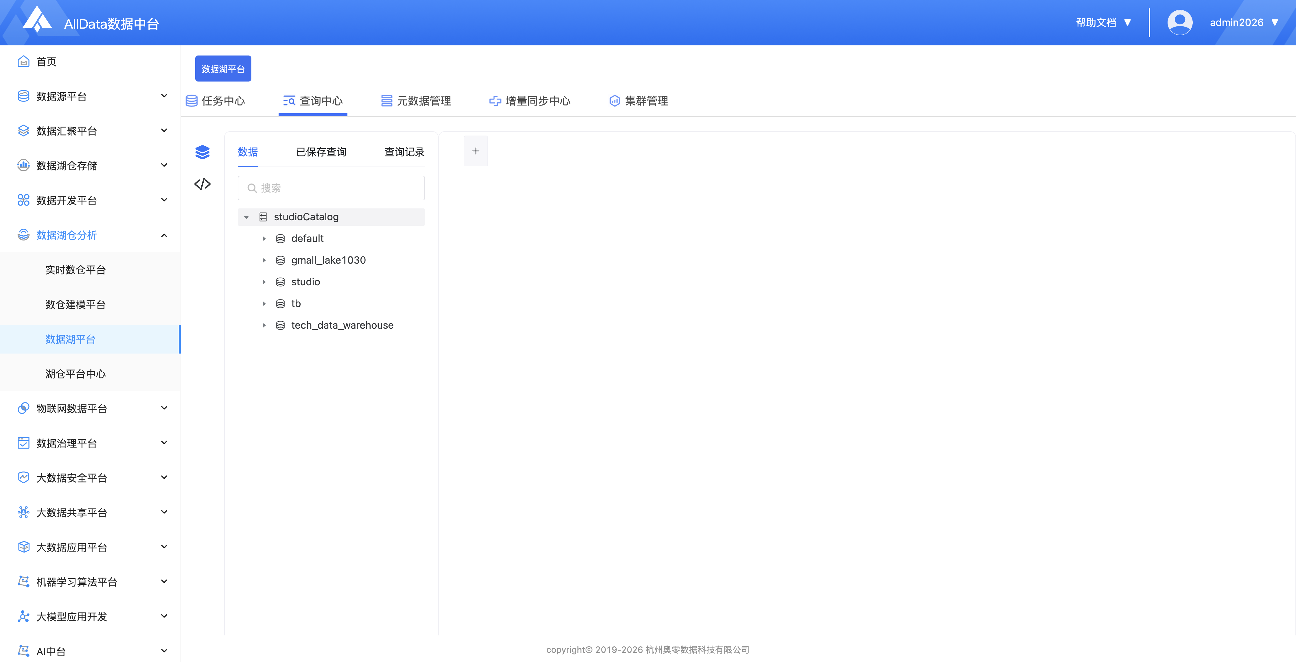
Task: Open 数仓建模平台 in the sidebar
Action: pos(76,305)
